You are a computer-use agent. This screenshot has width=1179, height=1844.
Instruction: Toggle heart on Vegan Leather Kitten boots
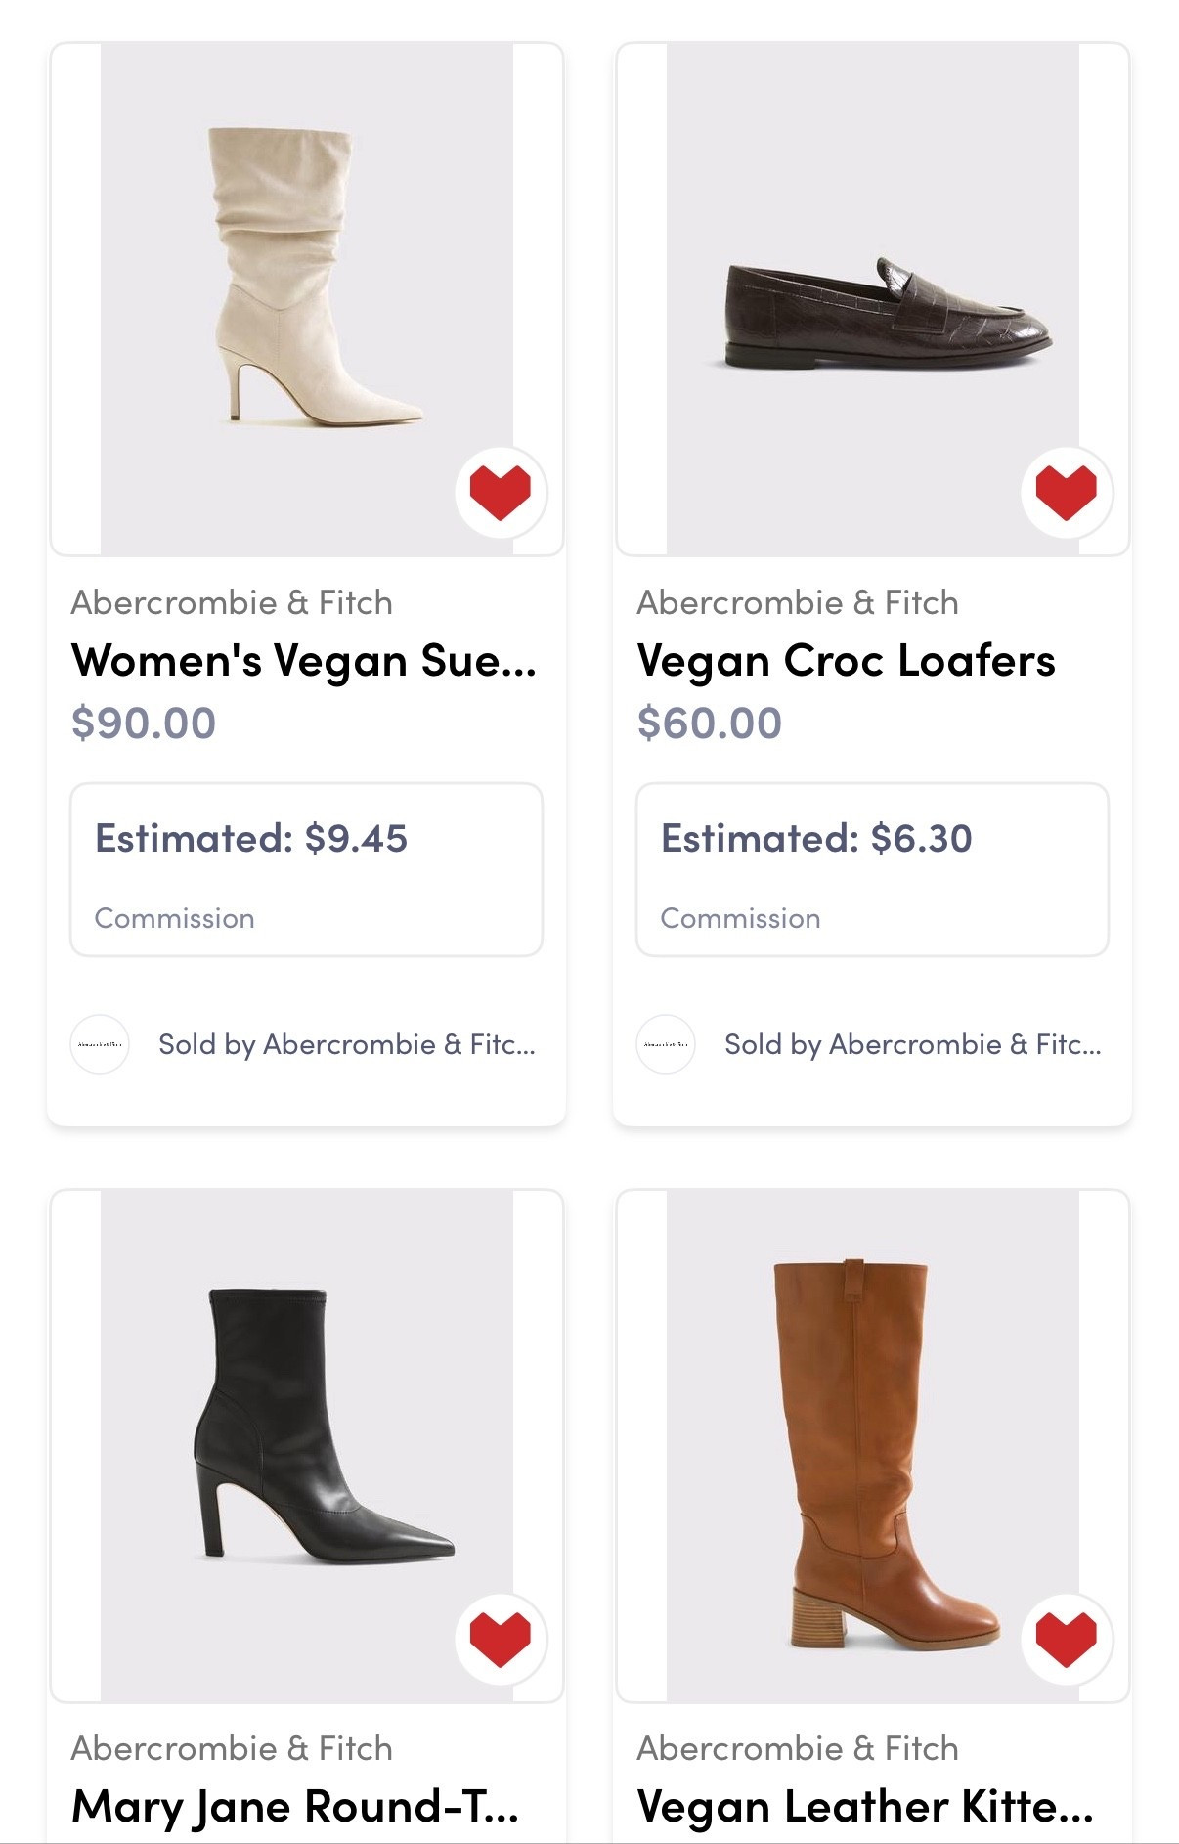1066,1639
